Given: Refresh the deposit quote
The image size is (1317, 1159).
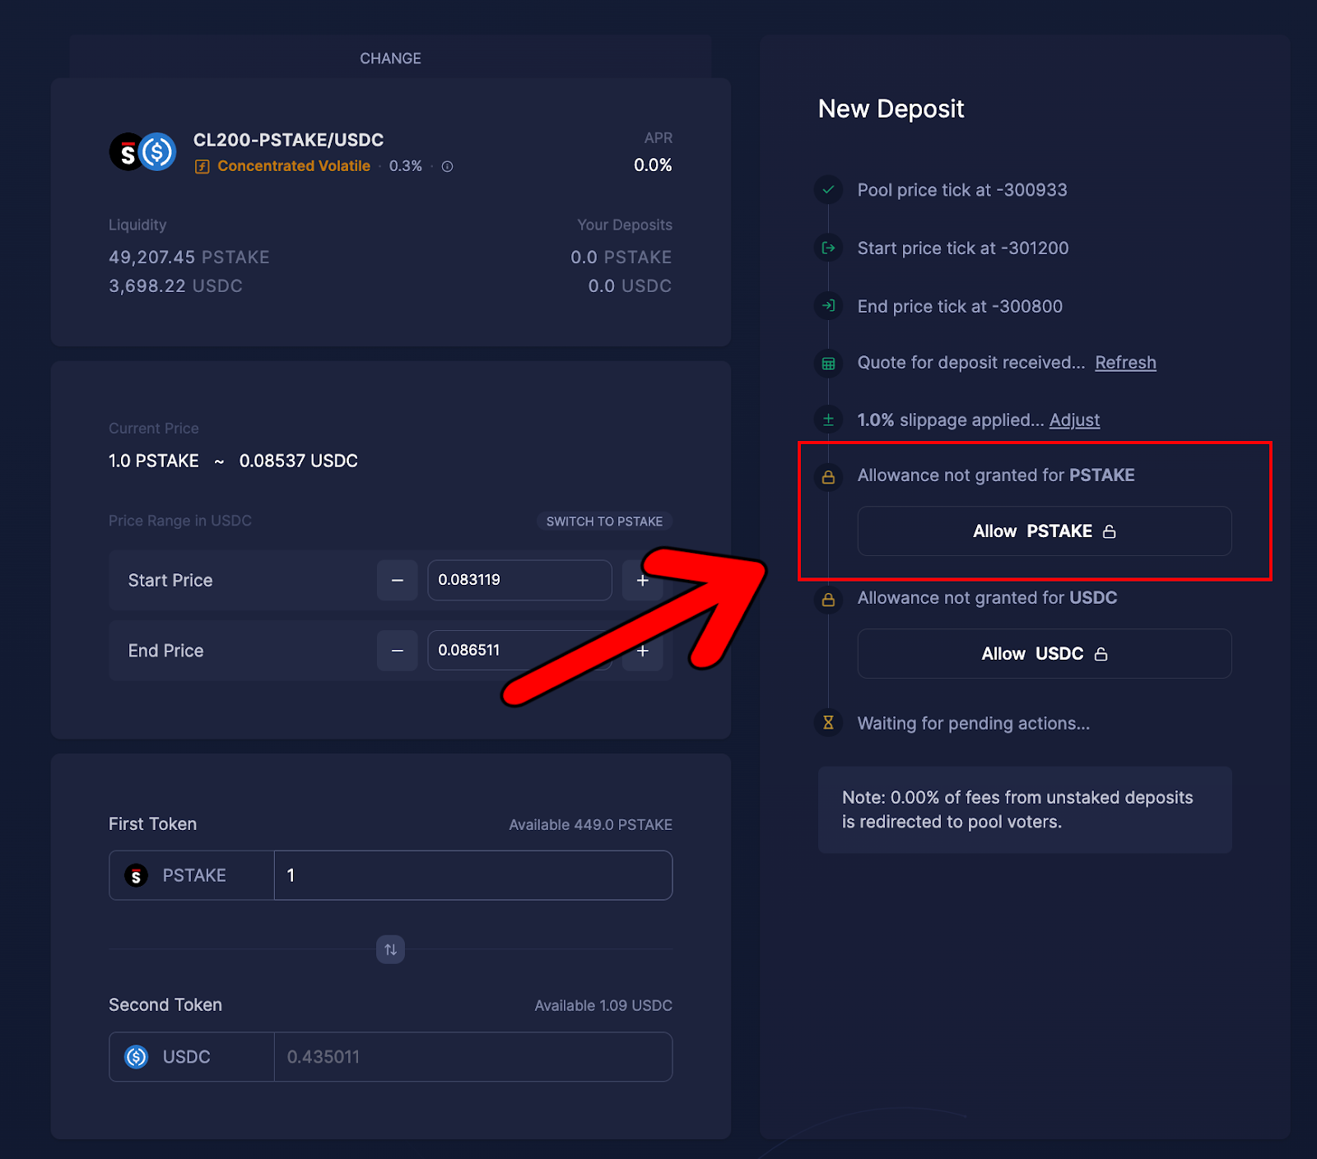Looking at the screenshot, I should [1125, 363].
